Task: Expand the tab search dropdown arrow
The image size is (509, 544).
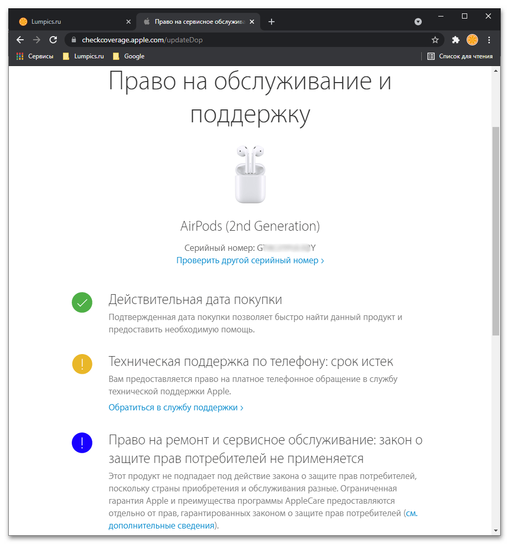Action: click(x=418, y=22)
